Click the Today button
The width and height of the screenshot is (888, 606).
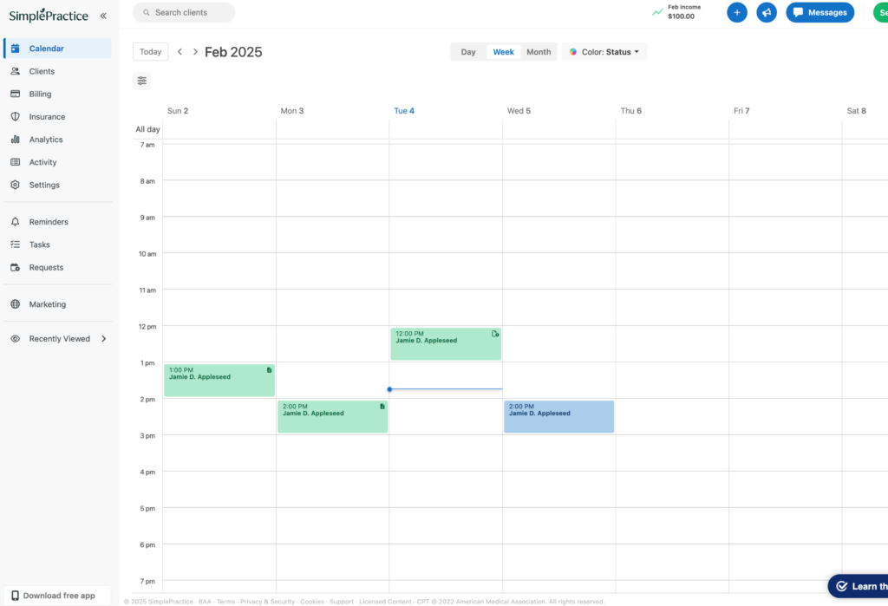click(151, 52)
